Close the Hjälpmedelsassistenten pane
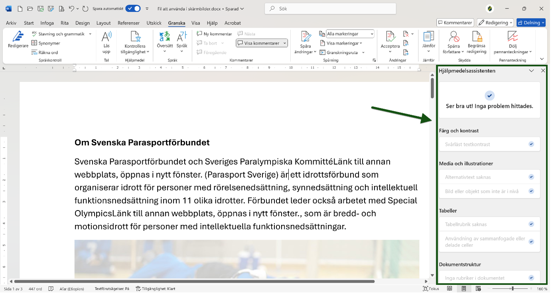The height and width of the screenshot is (294, 552). coord(543,71)
